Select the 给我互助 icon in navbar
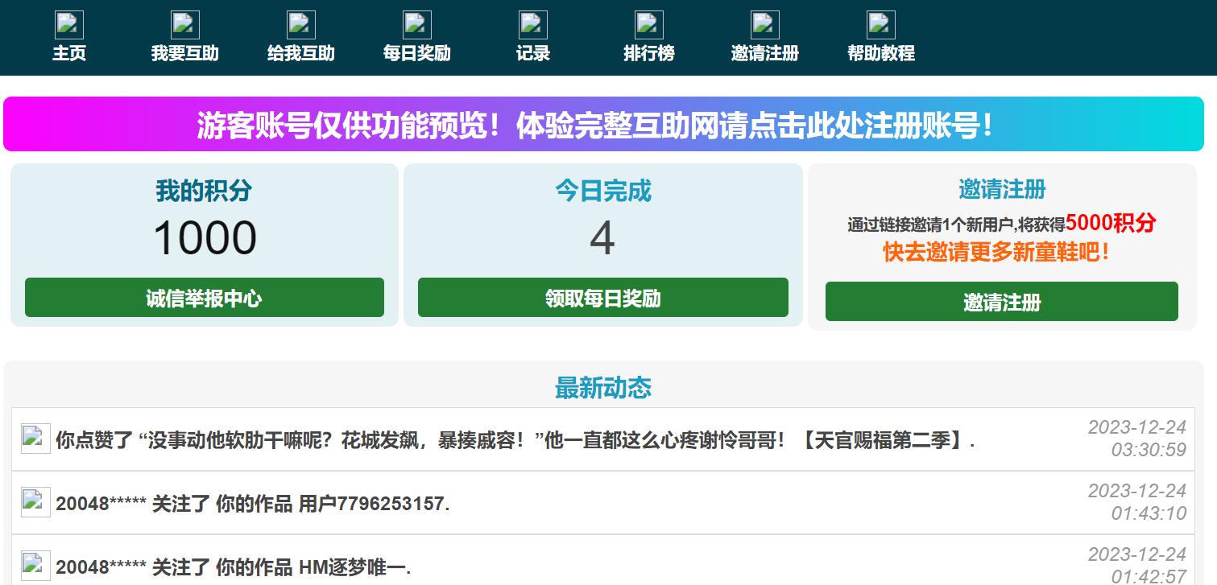This screenshot has width=1217, height=585. (x=301, y=25)
